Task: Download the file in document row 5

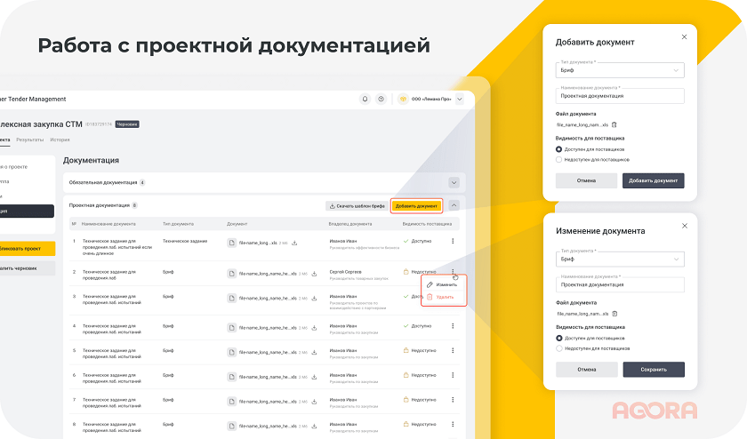Action: (314, 352)
